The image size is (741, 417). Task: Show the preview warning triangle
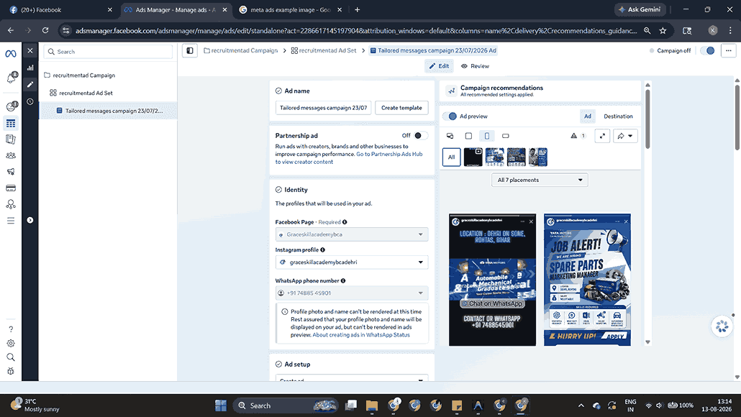pyautogui.click(x=573, y=136)
